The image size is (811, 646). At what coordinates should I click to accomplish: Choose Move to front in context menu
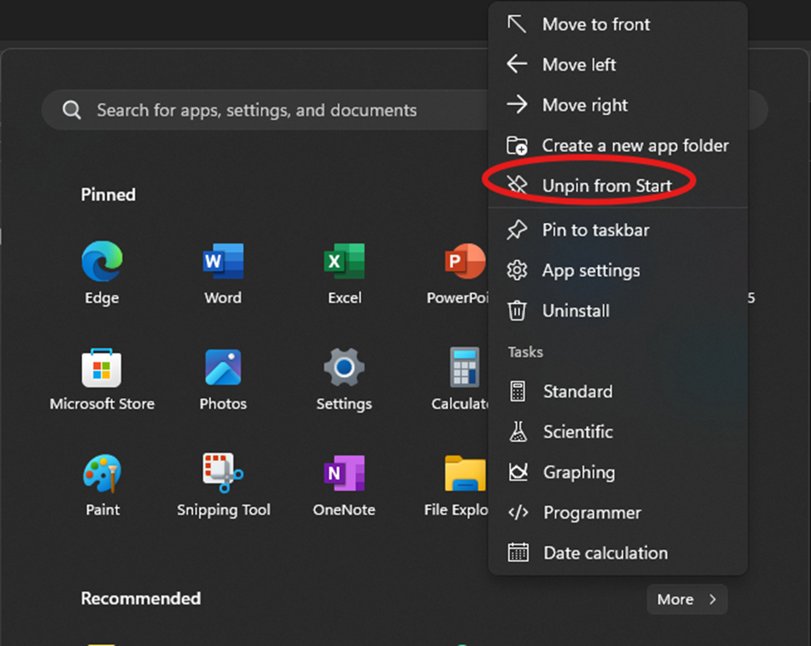618,24
